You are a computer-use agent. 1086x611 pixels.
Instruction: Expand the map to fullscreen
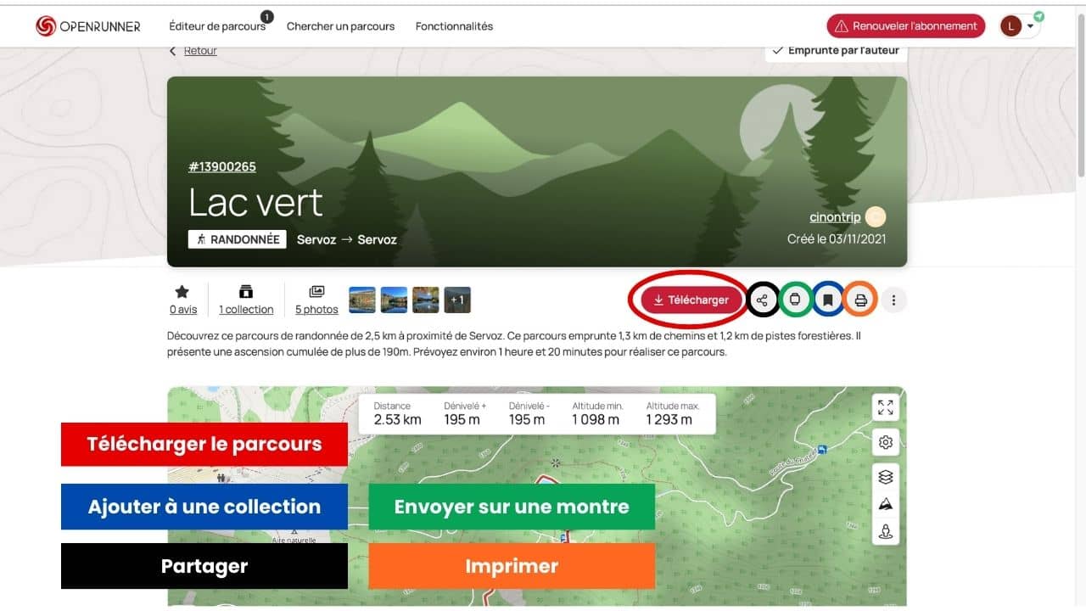(x=886, y=407)
